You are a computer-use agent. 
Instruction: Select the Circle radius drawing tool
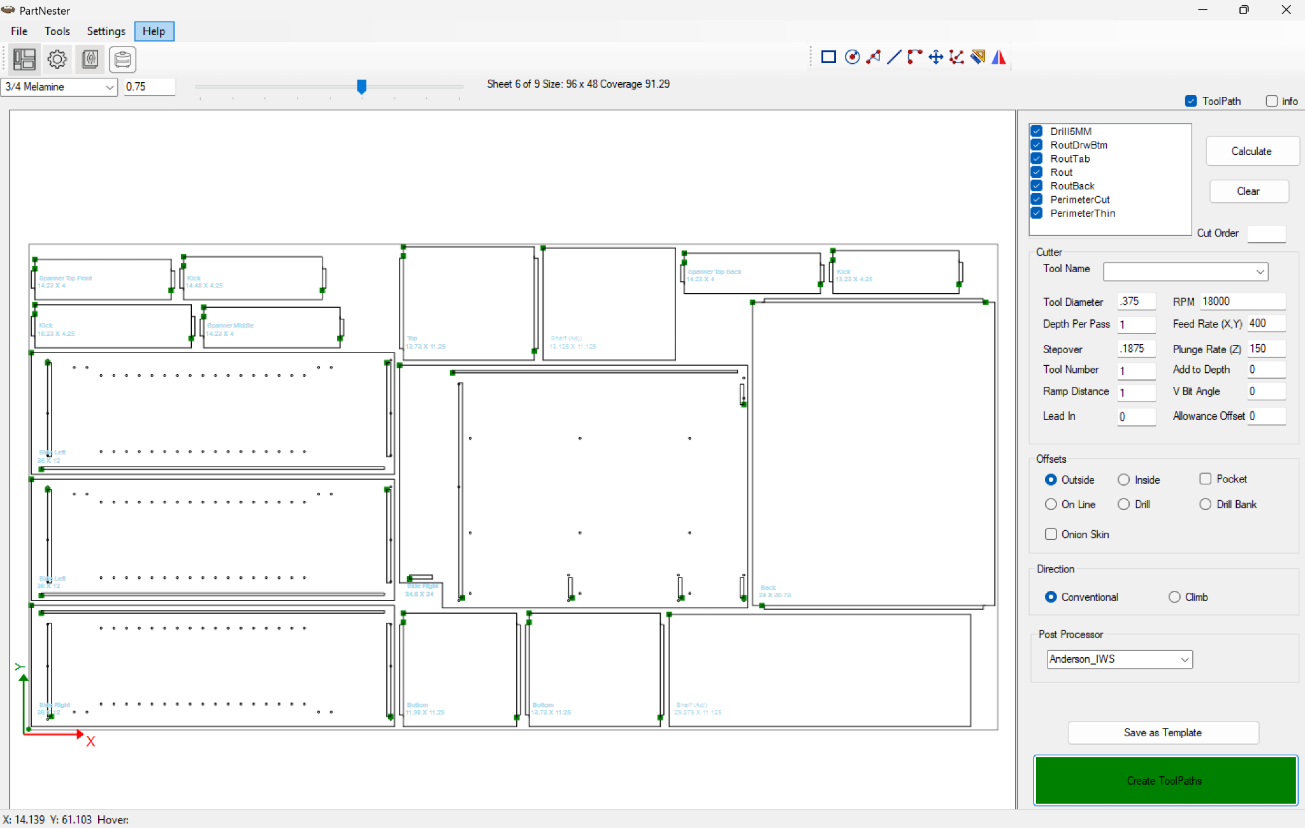(852, 57)
